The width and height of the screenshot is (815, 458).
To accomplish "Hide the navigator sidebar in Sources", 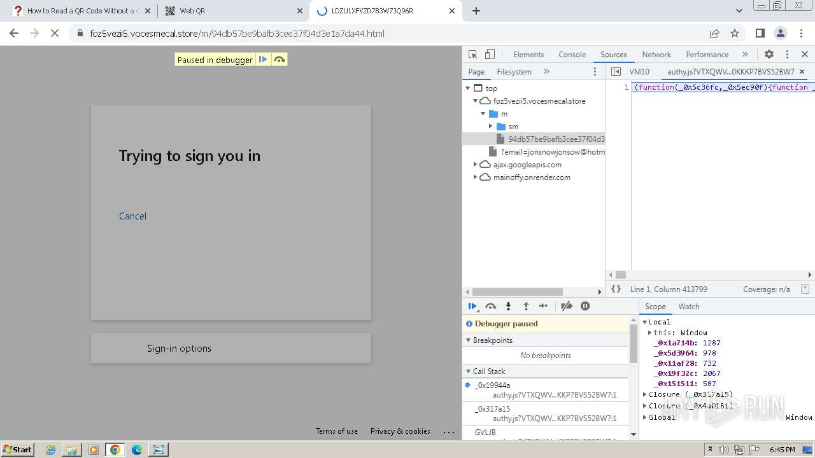I will 616,72.
